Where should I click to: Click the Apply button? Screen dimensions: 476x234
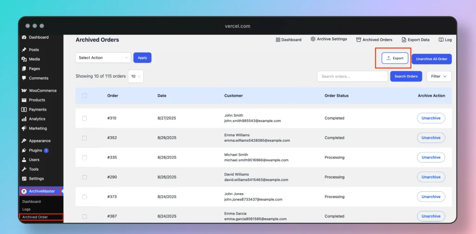142,57
